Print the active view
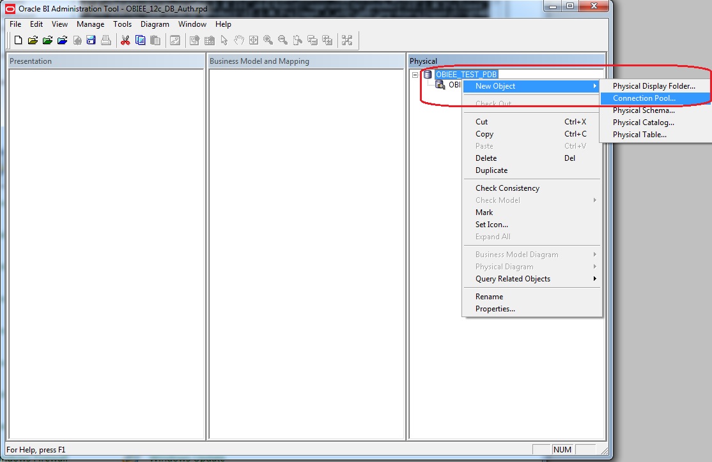The image size is (712, 462). tap(106, 40)
